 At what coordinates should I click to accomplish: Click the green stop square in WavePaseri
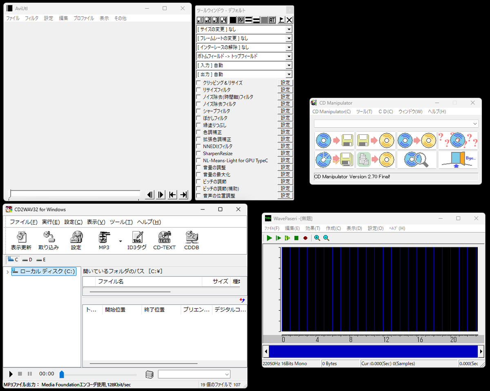pos(296,238)
